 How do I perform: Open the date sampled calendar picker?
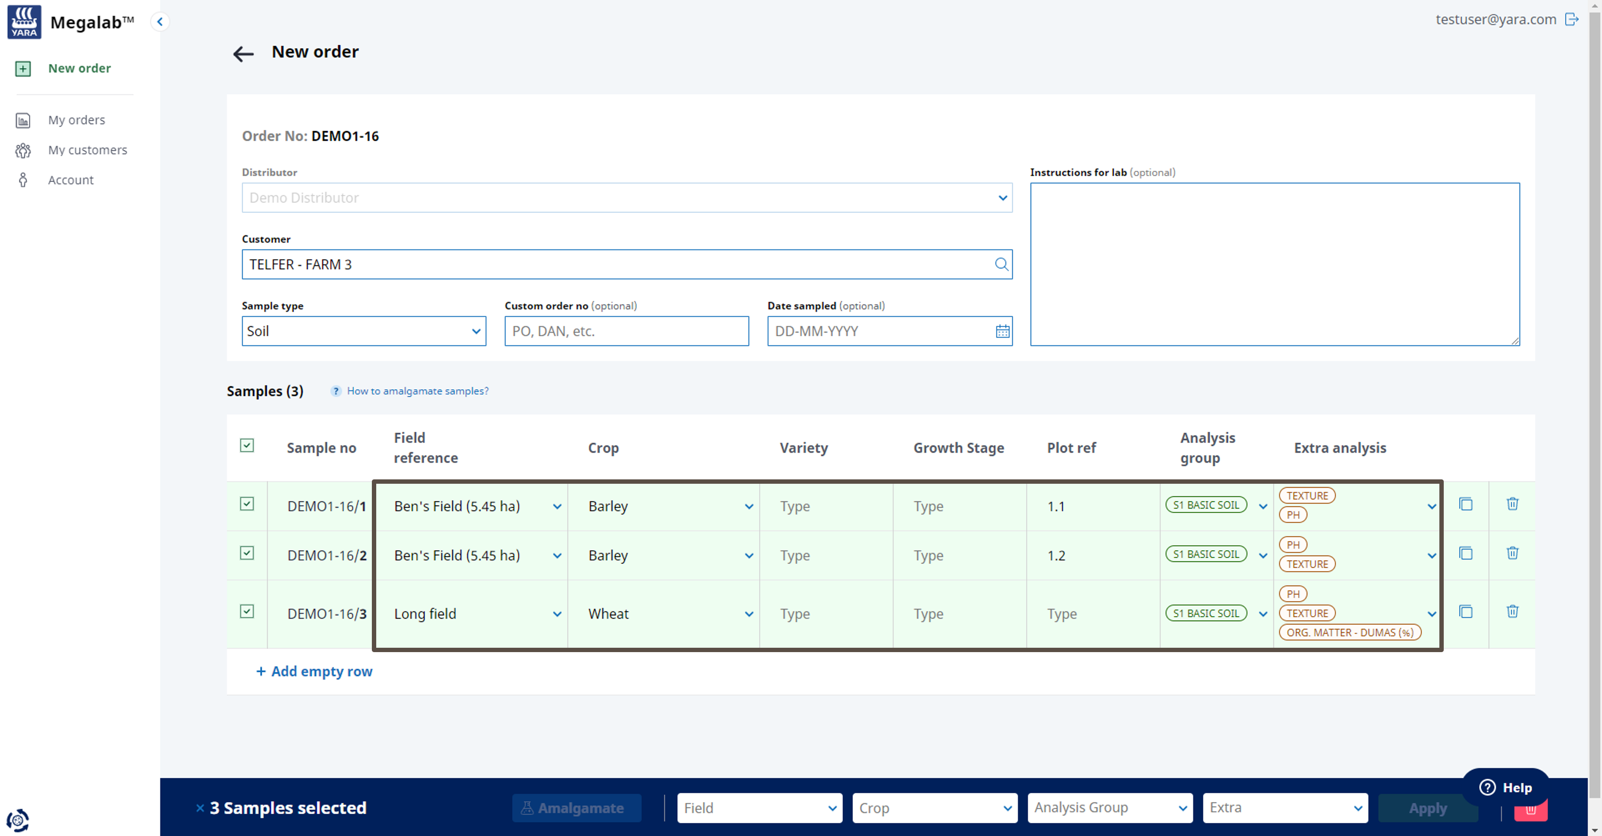coord(1002,331)
